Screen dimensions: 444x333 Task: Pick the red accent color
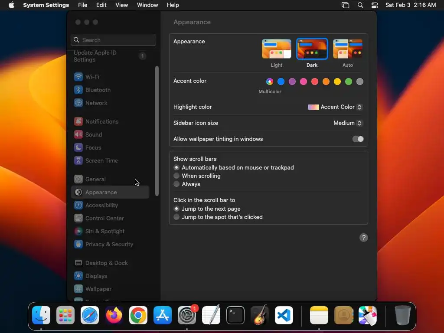tap(315, 82)
